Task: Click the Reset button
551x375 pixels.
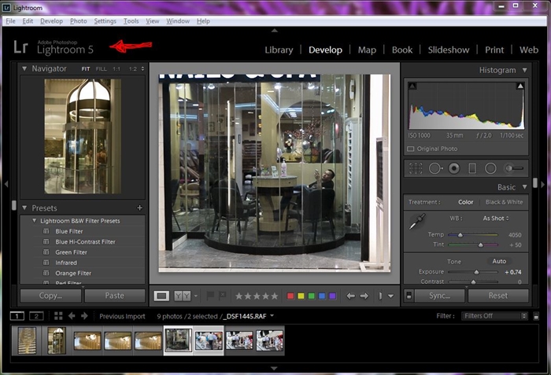Action: 497,296
